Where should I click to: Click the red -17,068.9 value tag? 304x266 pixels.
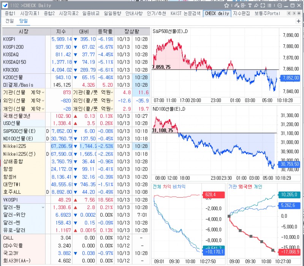[x=290, y=252]
